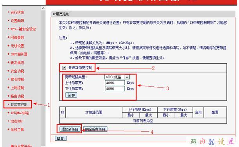Click the ID column header

(x=63, y=113)
